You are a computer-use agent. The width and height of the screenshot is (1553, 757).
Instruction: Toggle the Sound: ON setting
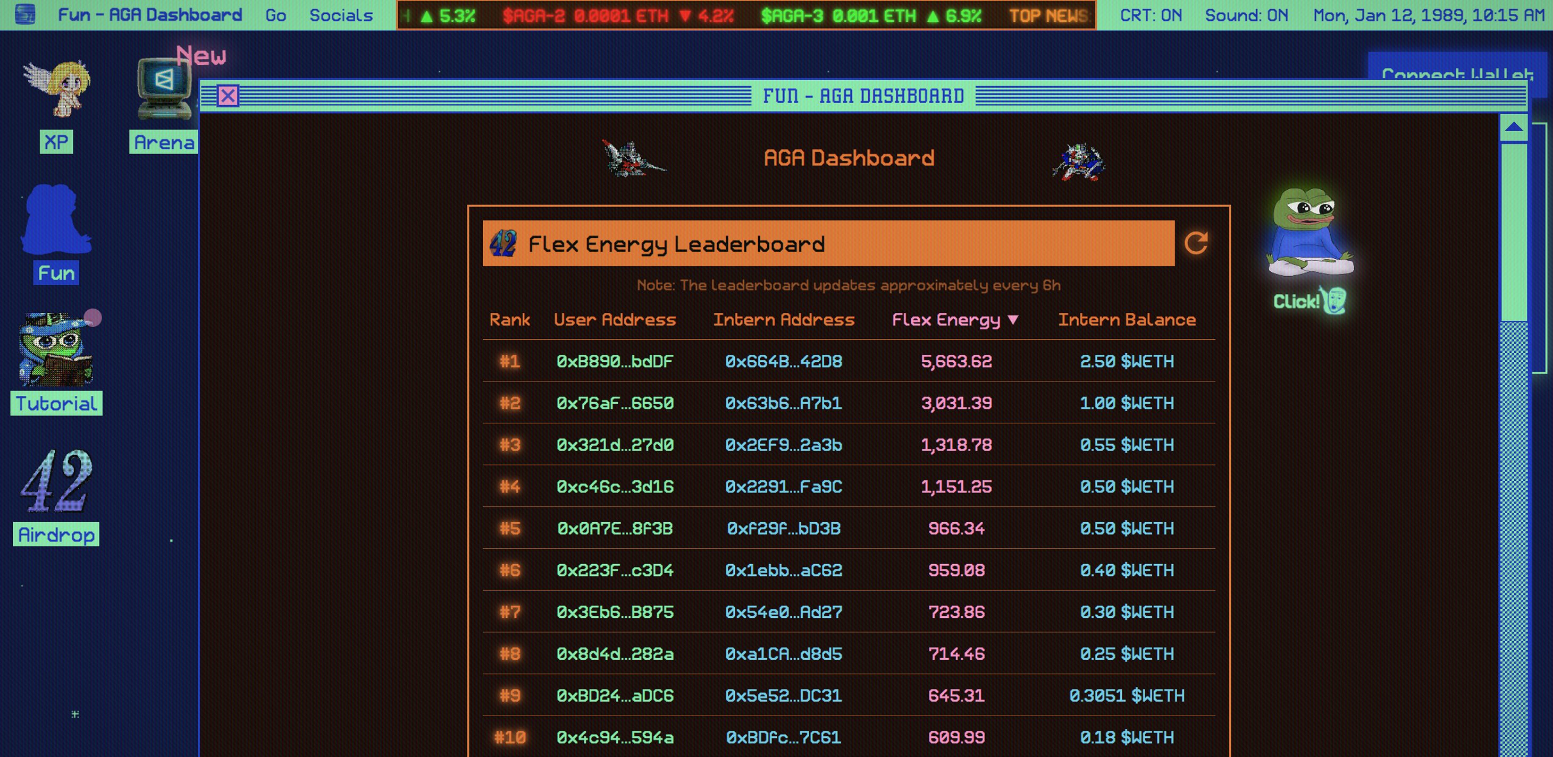click(1246, 15)
